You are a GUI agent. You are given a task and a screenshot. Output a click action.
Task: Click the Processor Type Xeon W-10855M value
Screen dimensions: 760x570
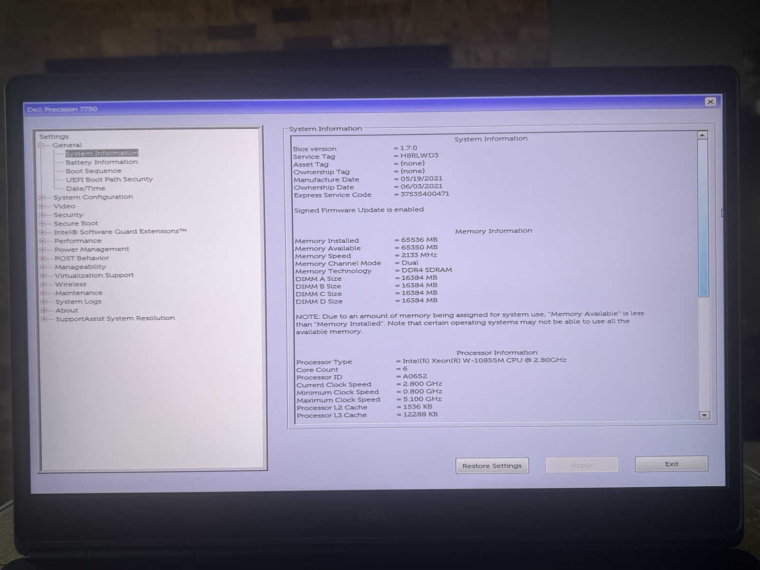pyautogui.click(x=484, y=360)
